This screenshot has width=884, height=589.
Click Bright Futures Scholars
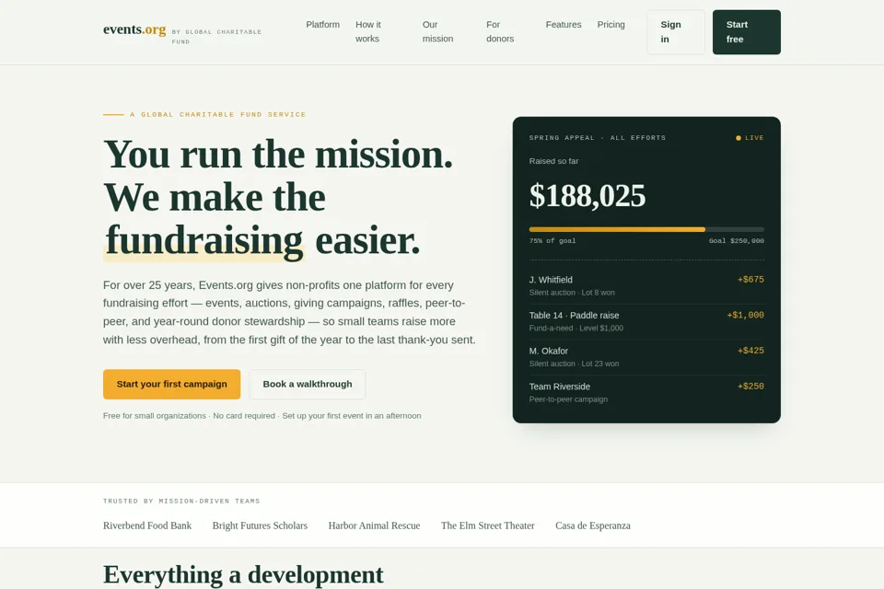coord(260,525)
